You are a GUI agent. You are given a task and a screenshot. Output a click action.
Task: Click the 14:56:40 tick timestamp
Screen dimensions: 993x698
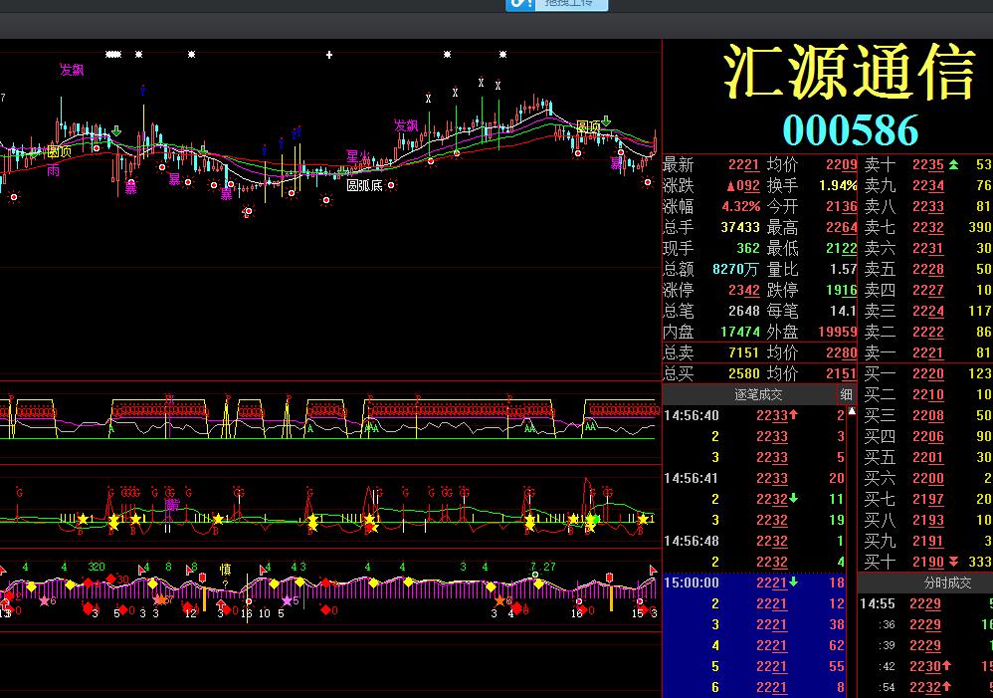[691, 415]
